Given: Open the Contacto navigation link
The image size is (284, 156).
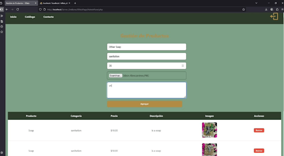Looking at the screenshot, I should [x=48, y=17].
